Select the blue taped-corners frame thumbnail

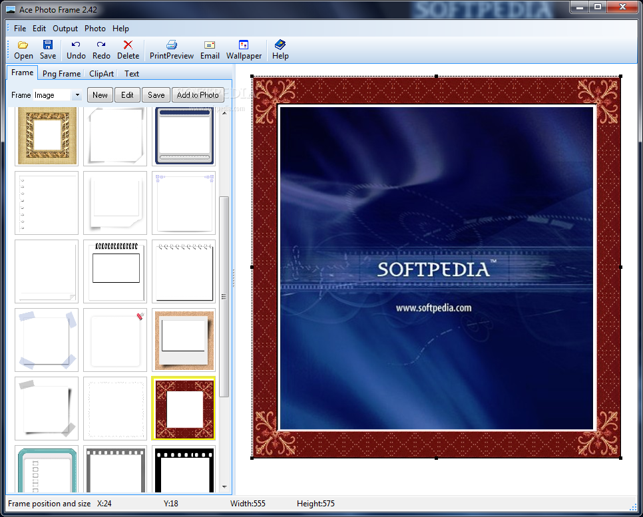47,340
